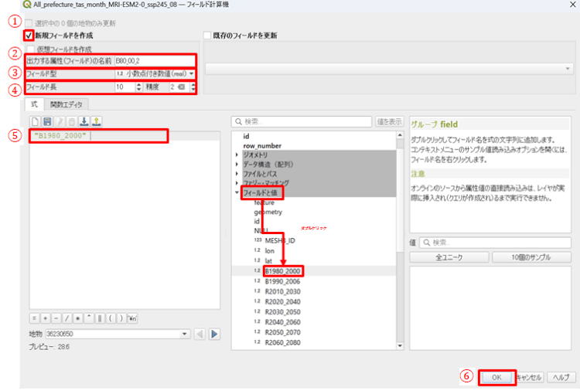Click the new expression file icon

point(35,121)
